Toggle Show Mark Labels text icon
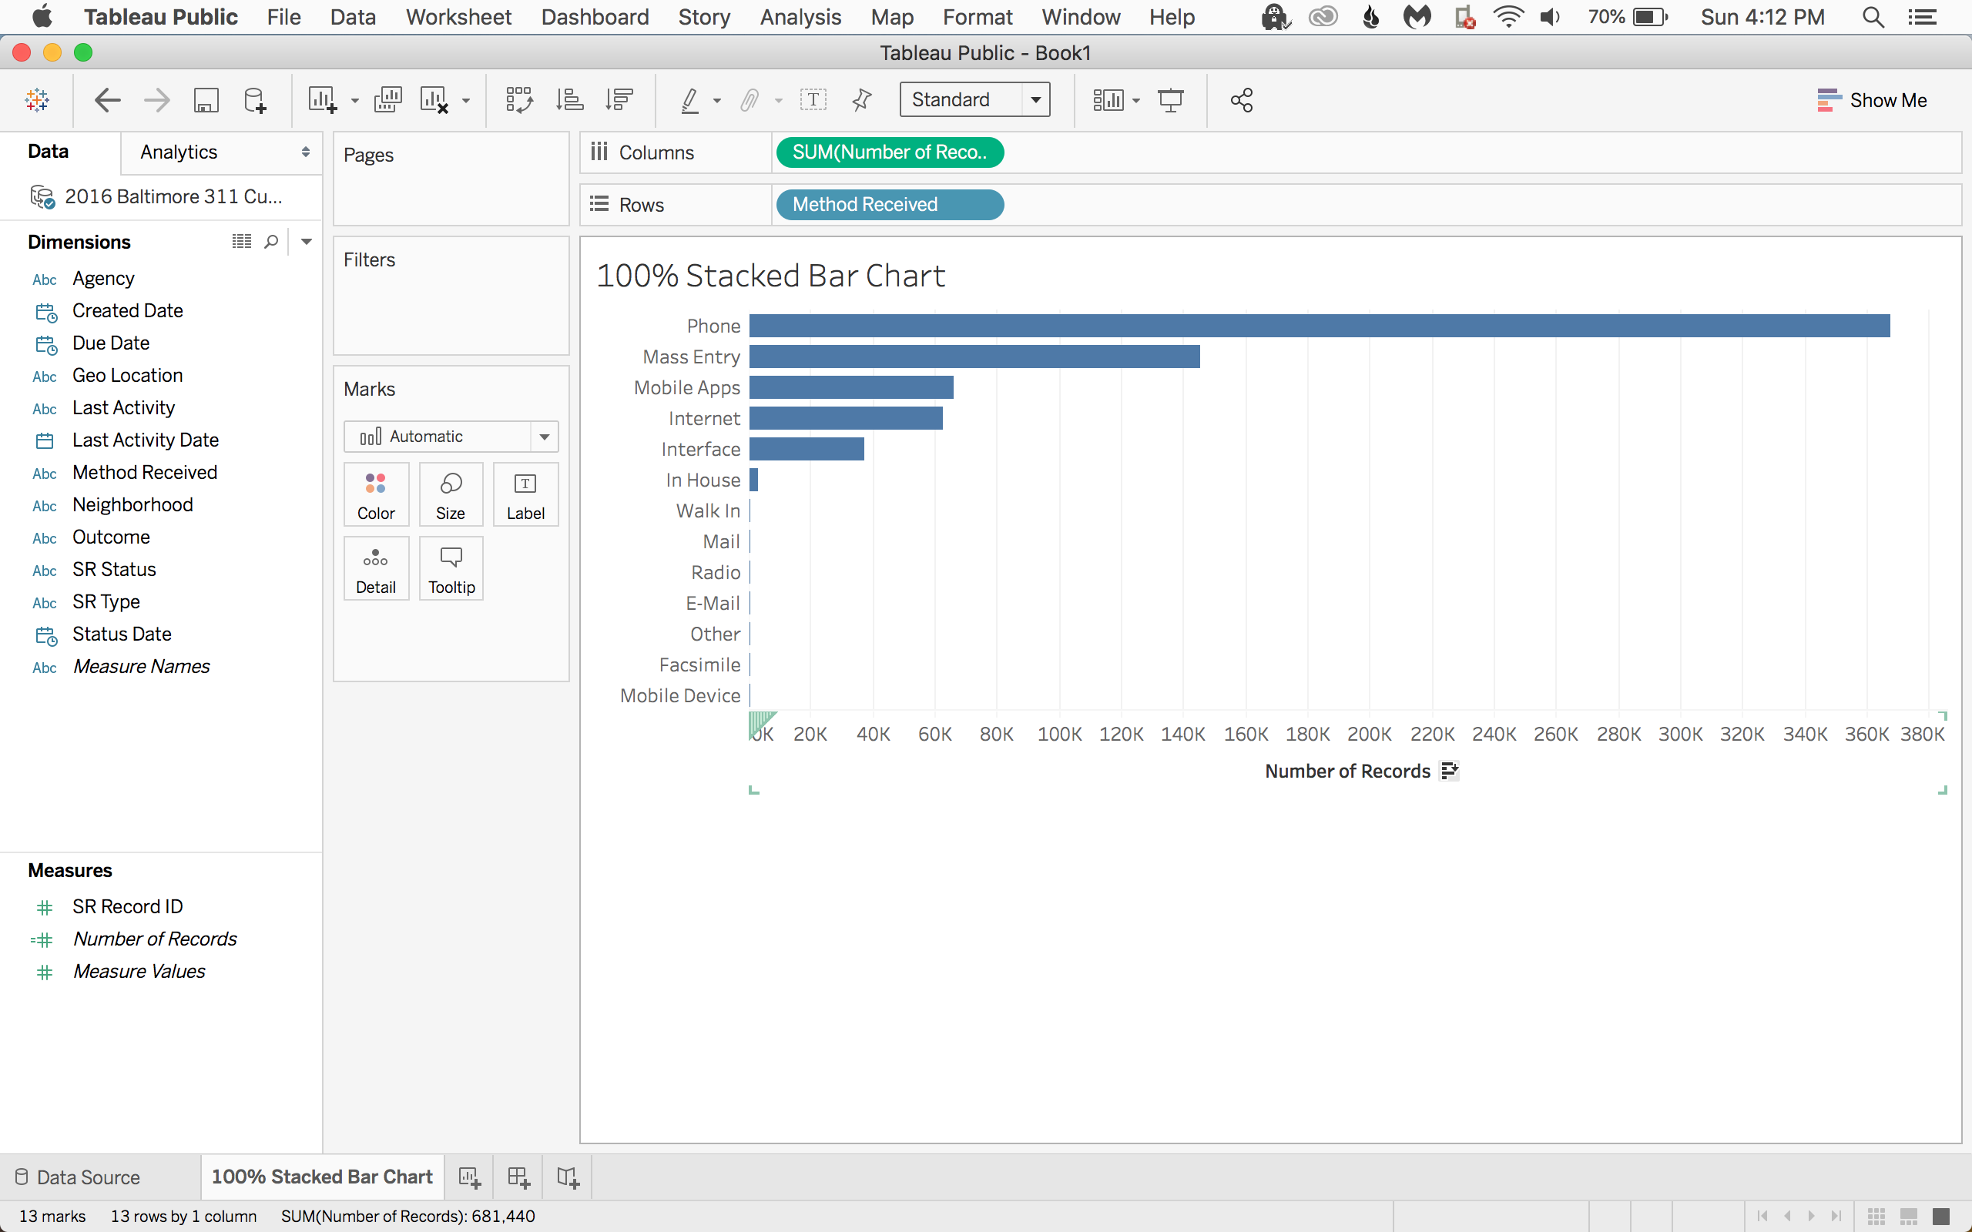Image resolution: width=1972 pixels, height=1232 pixels. [x=813, y=100]
